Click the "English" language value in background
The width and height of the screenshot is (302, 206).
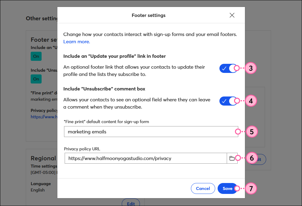click(x=38, y=190)
